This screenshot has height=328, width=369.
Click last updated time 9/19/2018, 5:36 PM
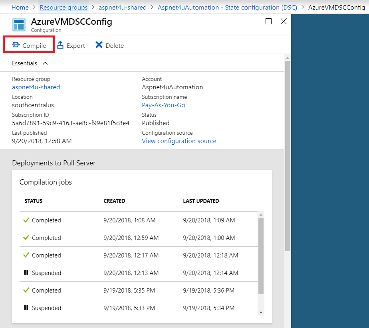[x=209, y=291]
